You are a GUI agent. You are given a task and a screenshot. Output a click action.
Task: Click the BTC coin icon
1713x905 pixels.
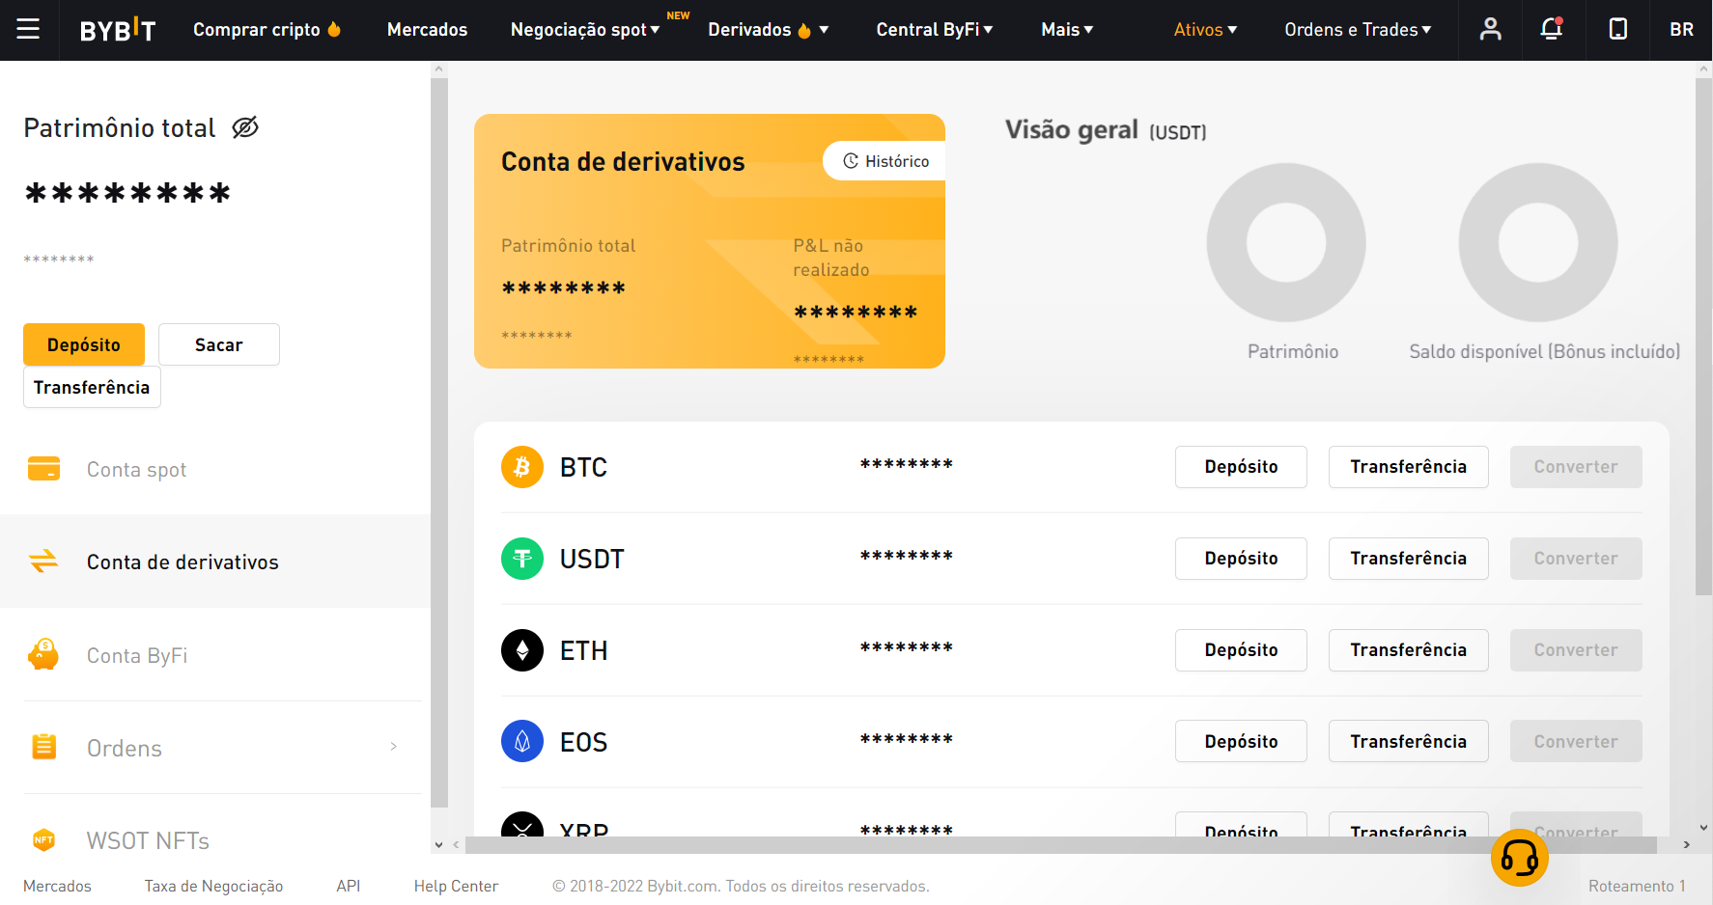click(x=522, y=467)
